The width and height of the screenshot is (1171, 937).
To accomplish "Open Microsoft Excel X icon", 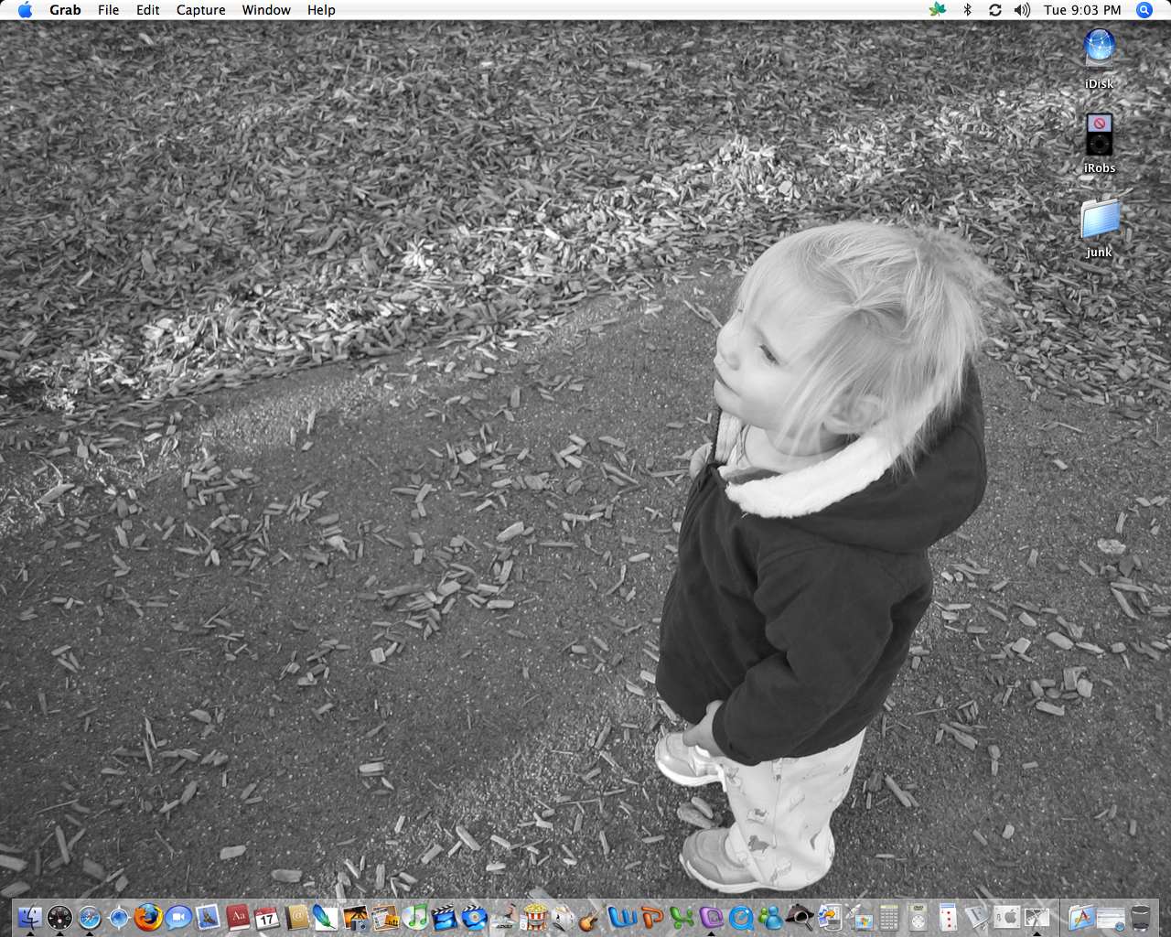I will (x=682, y=917).
